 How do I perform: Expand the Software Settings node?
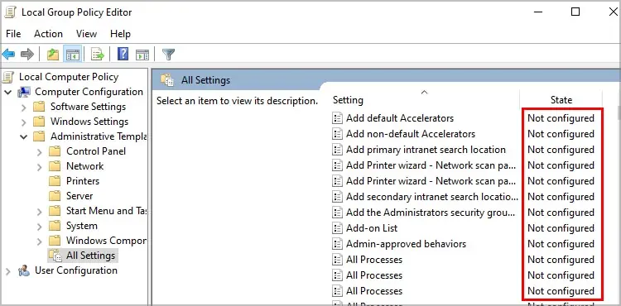pos(24,108)
